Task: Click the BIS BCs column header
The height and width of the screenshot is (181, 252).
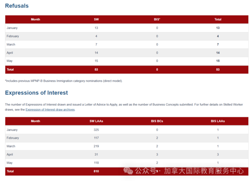Action: coord(157,121)
